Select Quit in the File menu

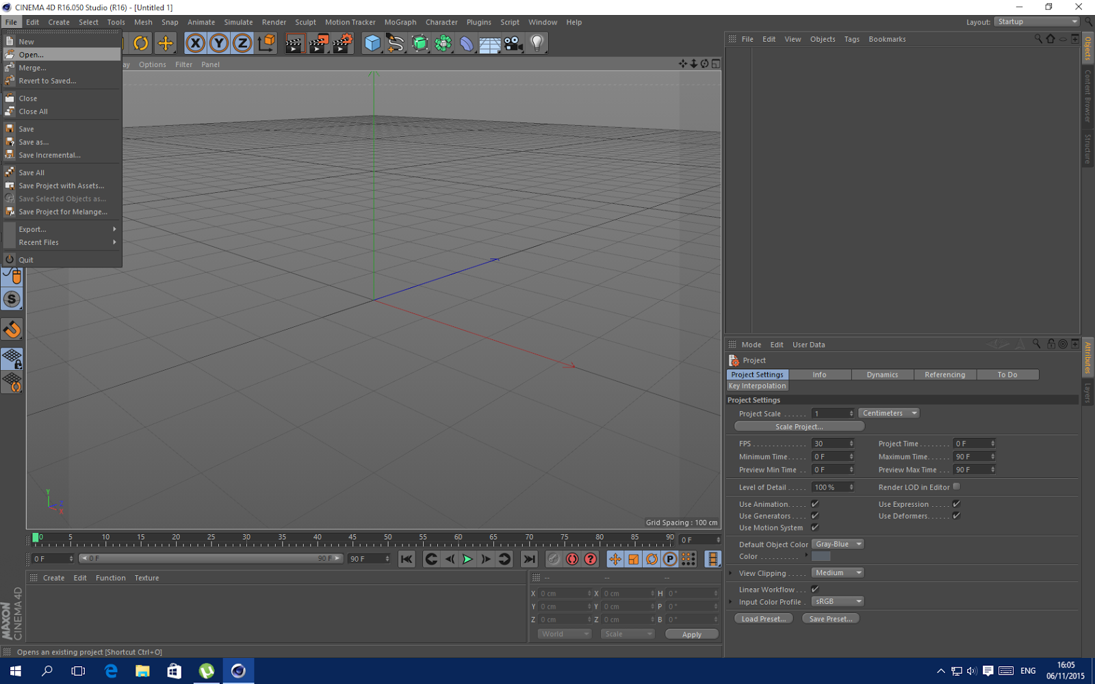tap(62, 260)
